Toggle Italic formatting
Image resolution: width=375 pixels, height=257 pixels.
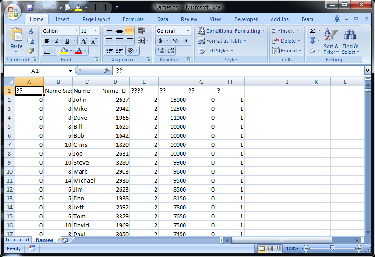click(x=57, y=41)
